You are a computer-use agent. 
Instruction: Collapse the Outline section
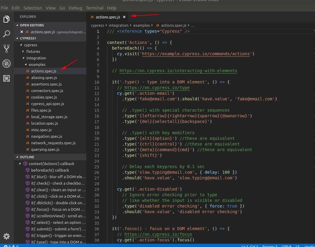[27, 157]
